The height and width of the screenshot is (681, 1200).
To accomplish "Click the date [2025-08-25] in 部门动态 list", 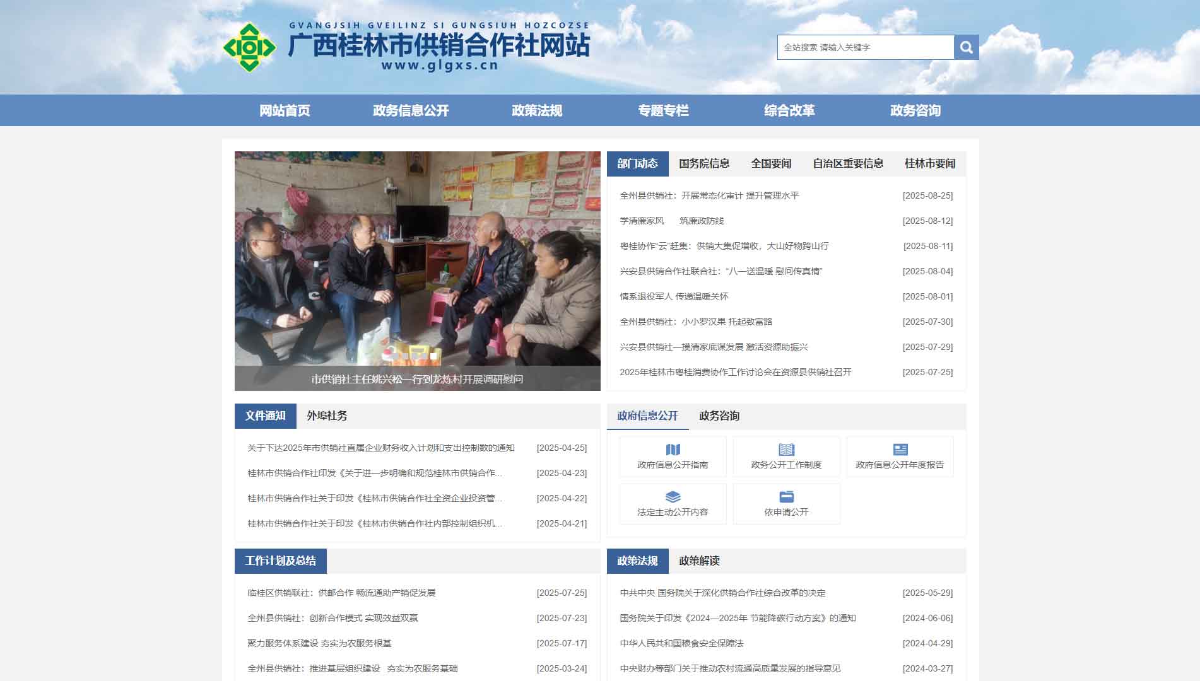I will click(x=927, y=195).
